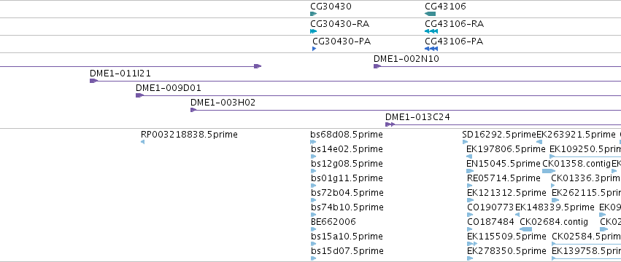The height and width of the screenshot is (262, 621).
Task: Click the EK197806.5prime EST label
Action: [x=506, y=149]
